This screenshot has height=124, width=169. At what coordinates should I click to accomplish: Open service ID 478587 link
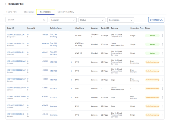45,88
